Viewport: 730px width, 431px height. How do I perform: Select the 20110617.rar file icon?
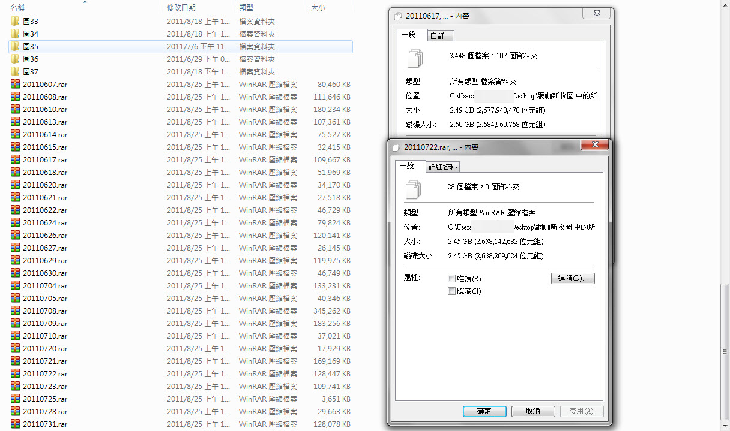pos(16,159)
